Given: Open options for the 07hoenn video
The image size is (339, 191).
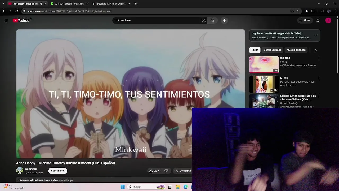Looking at the screenshot, I should point(319,58).
